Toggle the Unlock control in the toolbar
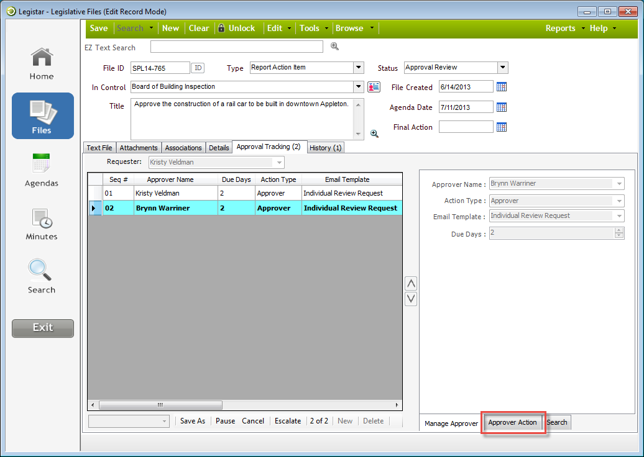Viewport: 644px width, 457px height. point(237,28)
